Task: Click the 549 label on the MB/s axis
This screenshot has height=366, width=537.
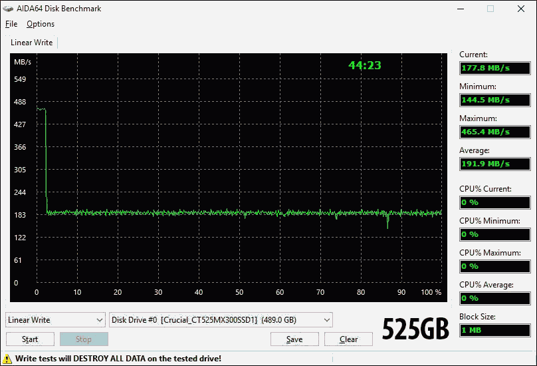Action: [x=20, y=79]
